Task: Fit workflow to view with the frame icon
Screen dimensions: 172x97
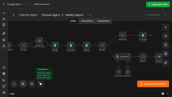Action: click(14, 84)
